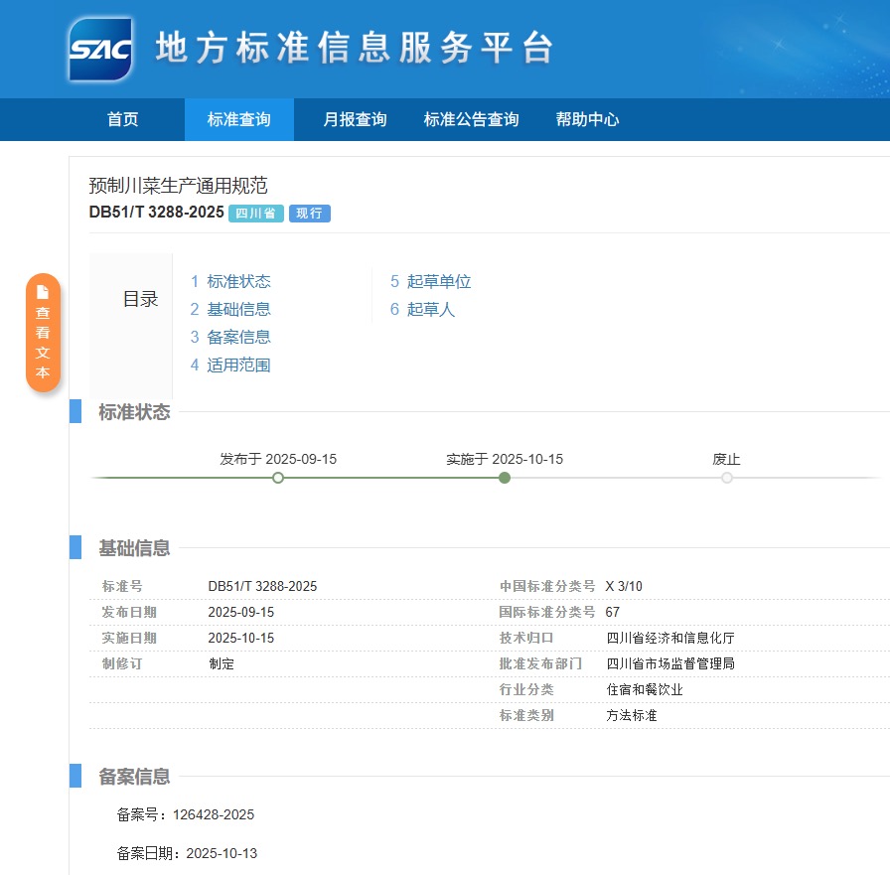The width and height of the screenshot is (890, 875).
Task: Select the 废止 timeline marker circle
Action: click(727, 478)
